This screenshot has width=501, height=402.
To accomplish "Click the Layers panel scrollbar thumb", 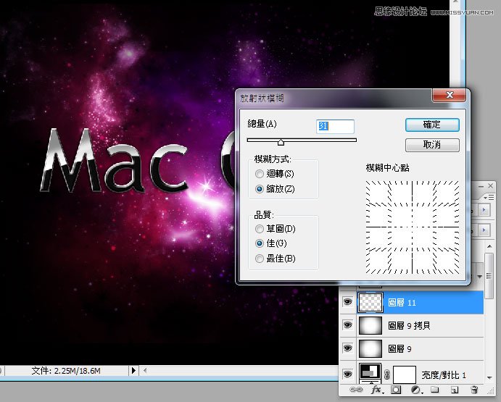I will point(489,276).
